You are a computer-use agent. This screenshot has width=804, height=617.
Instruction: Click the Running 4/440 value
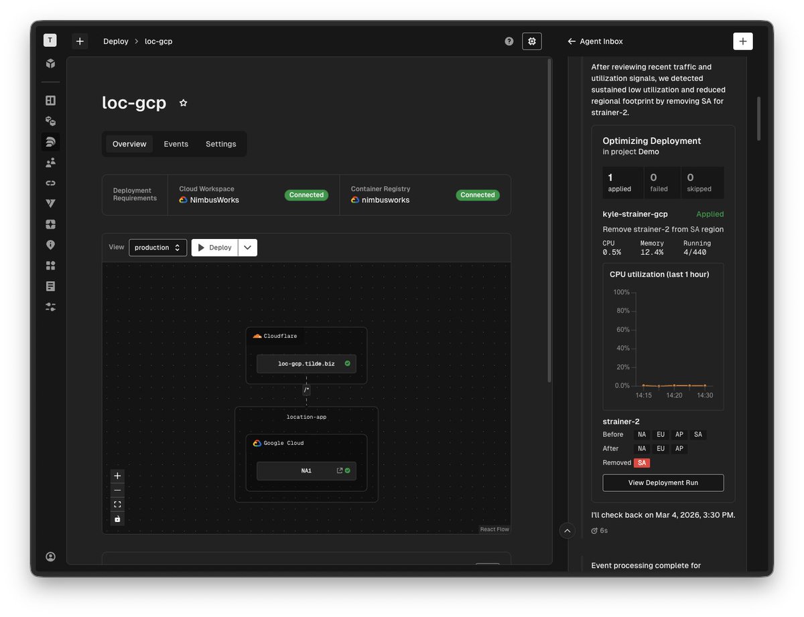point(695,252)
